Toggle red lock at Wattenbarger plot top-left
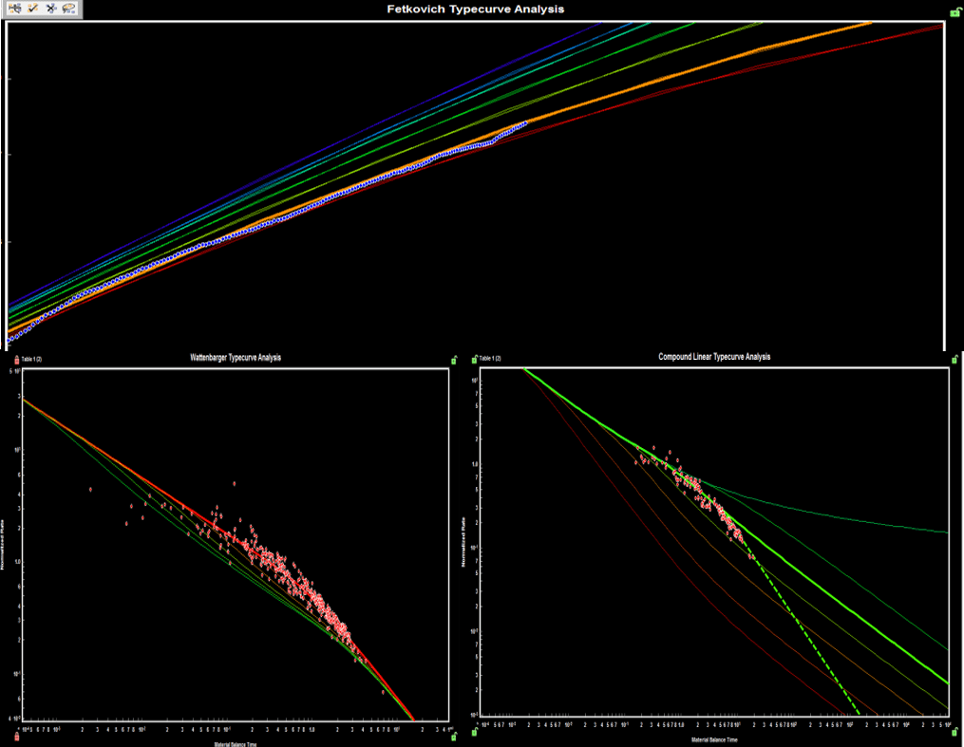Screen dimensions: 964x747 pos(16,359)
